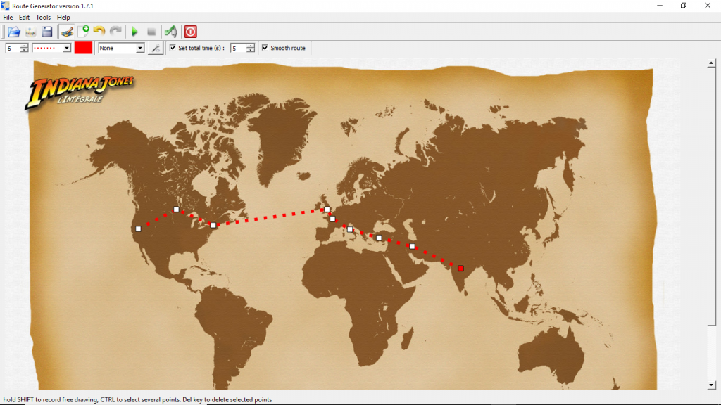721x405 pixels.
Task: Open the File menu
Action: point(7,17)
